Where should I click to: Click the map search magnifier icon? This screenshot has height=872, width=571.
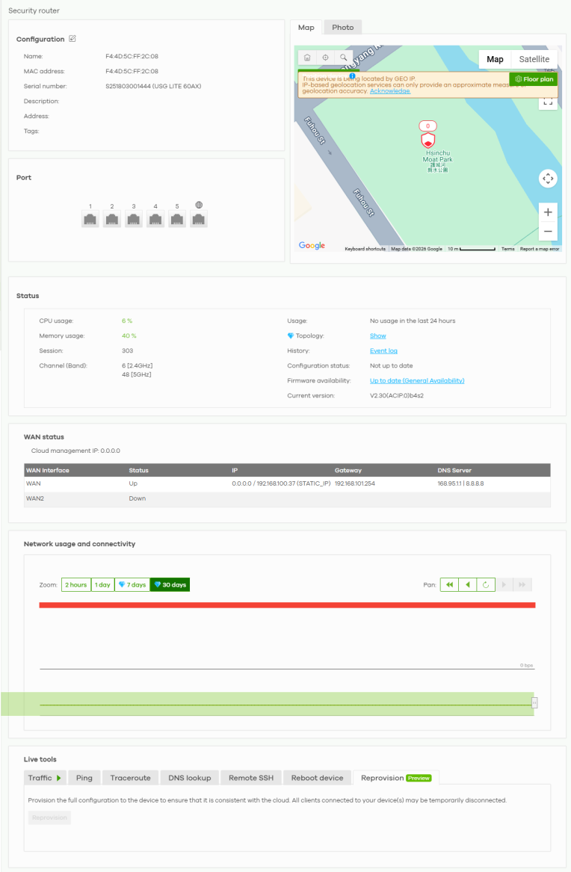point(343,58)
